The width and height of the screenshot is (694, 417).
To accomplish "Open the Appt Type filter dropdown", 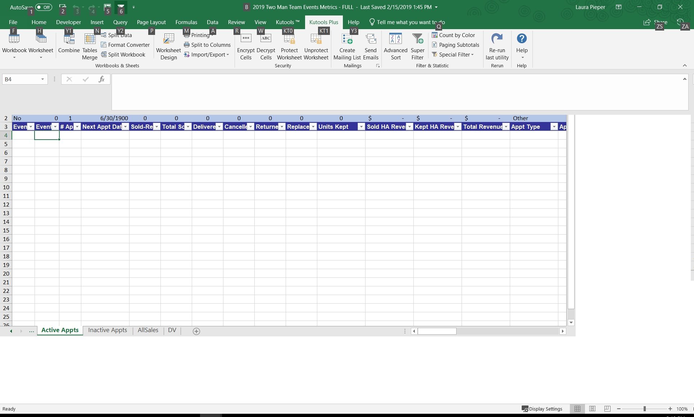I will [x=554, y=127].
